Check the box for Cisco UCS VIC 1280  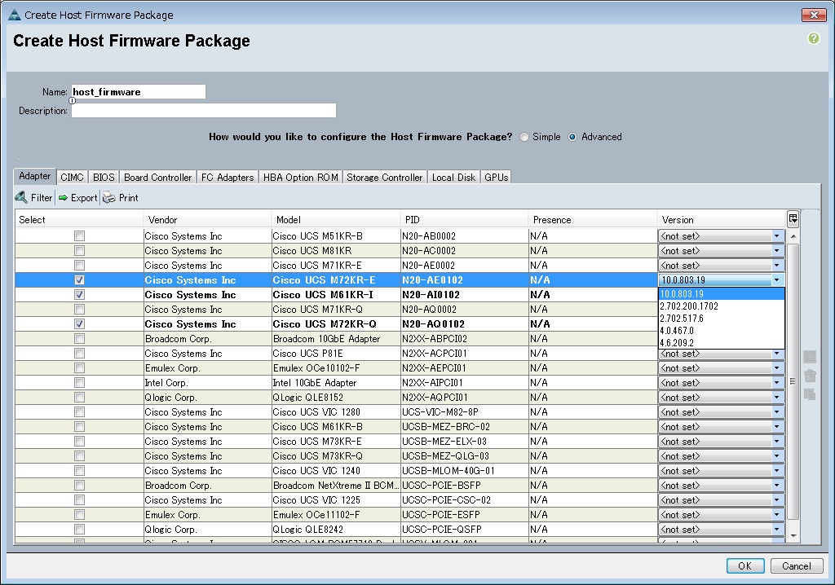(x=79, y=412)
